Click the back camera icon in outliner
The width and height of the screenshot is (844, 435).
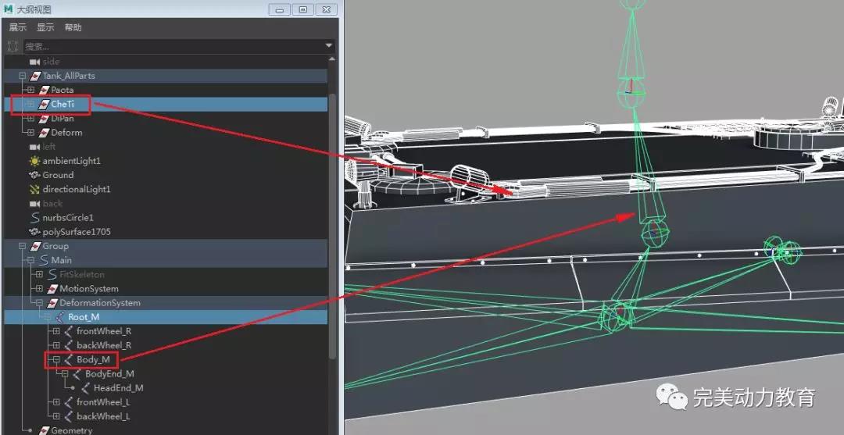tap(34, 203)
